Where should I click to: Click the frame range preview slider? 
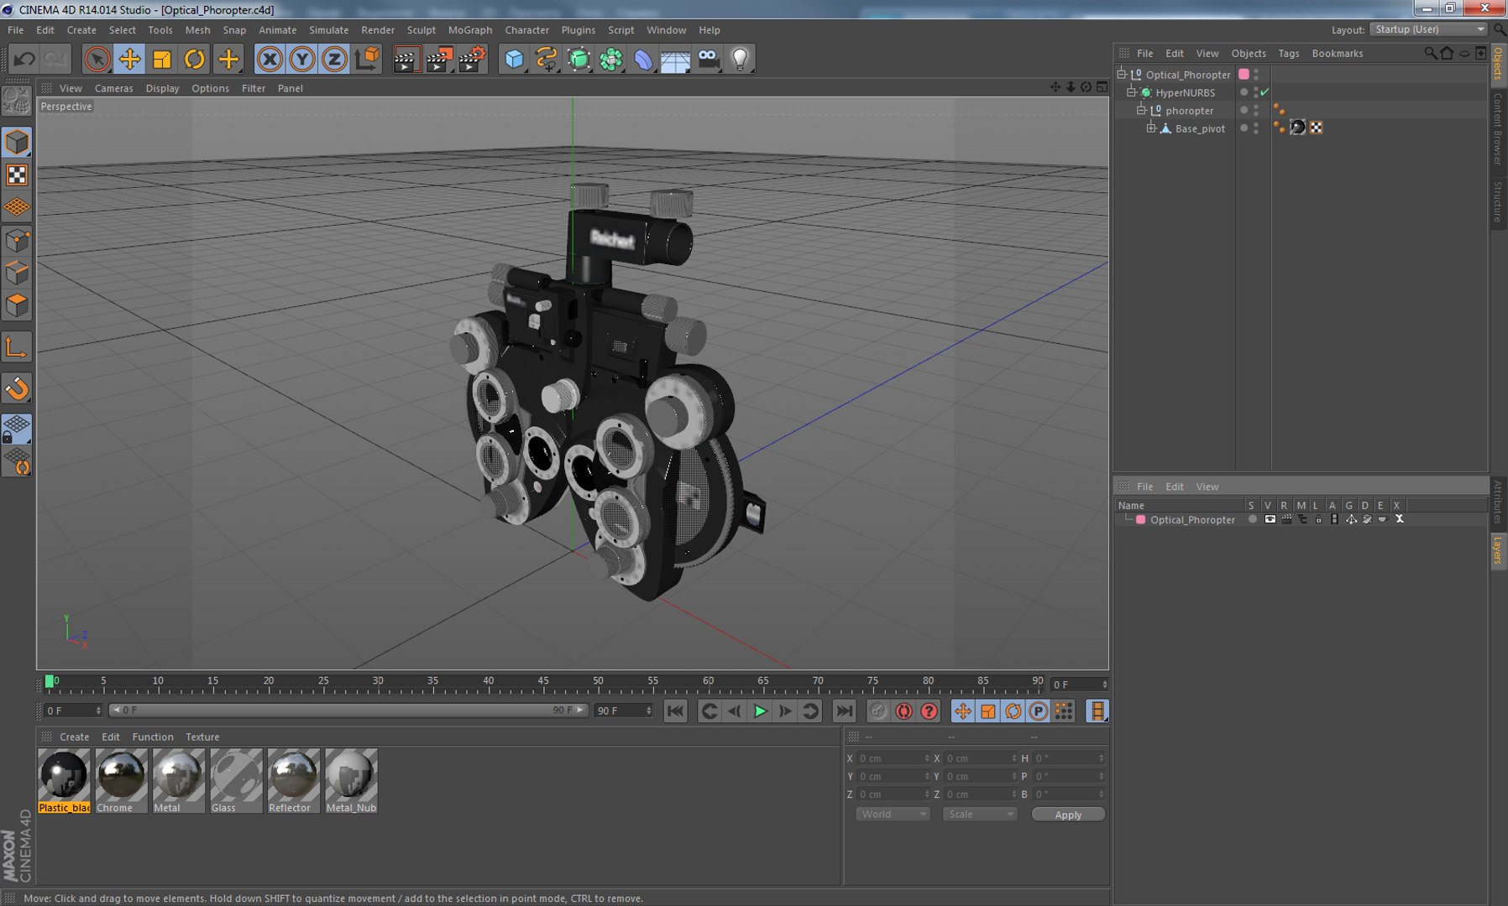point(348,711)
